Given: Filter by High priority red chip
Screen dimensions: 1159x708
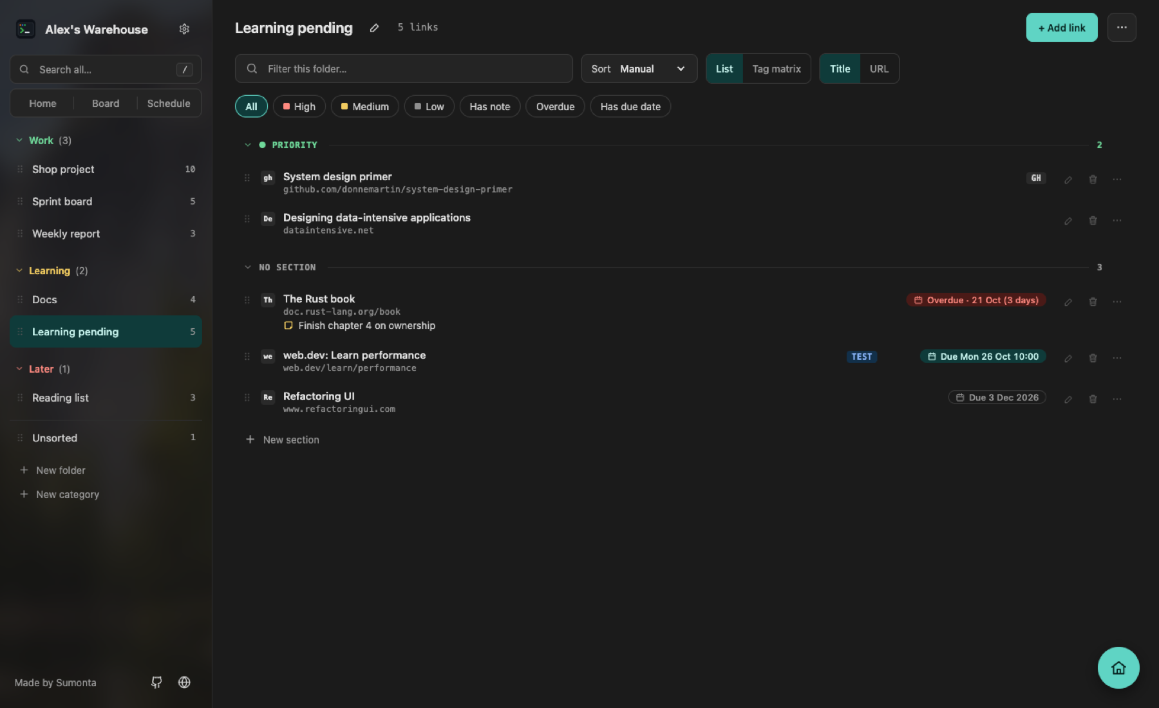Looking at the screenshot, I should [299, 107].
